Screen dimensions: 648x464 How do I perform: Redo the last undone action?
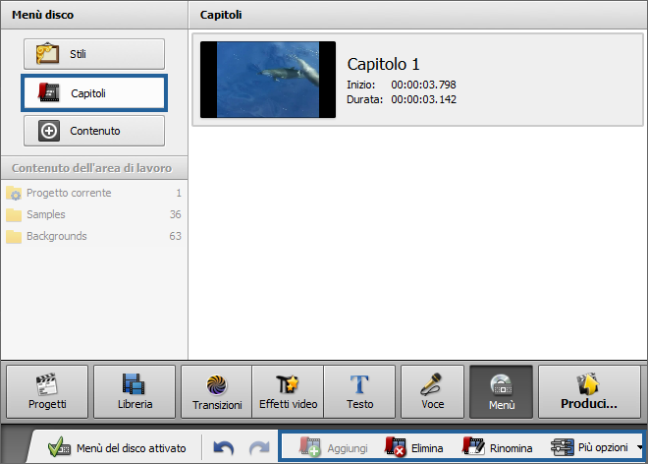pos(259,448)
